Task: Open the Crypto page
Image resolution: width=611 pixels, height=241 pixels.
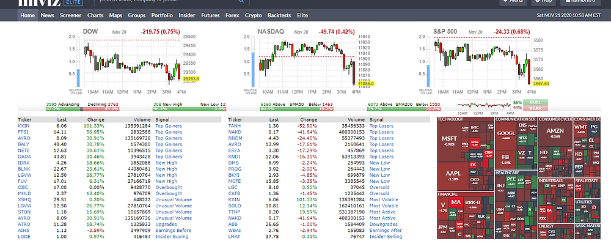Action: click(x=254, y=15)
